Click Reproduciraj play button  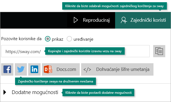(x=91, y=20)
